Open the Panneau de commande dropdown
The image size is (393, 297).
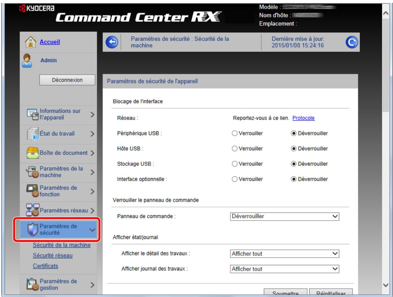[x=284, y=216]
